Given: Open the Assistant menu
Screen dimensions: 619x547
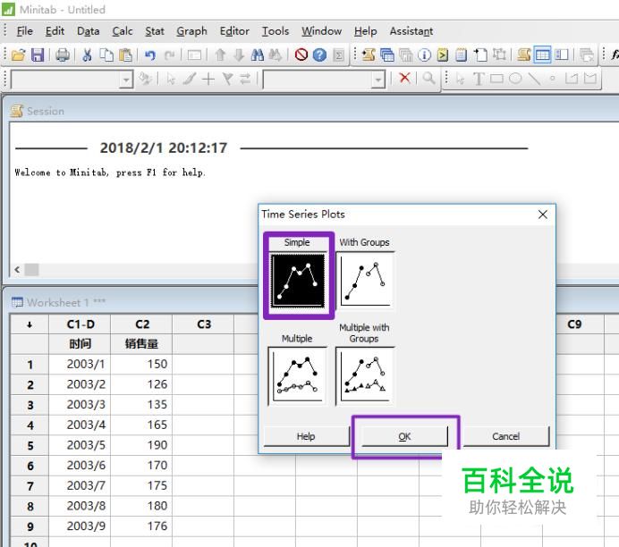Looking at the screenshot, I should click(411, 31).
